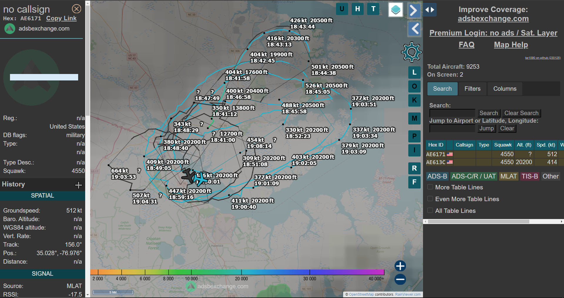
Task: Toggle sidebar width with double-arrow button
Action: (x=430, y=10)
